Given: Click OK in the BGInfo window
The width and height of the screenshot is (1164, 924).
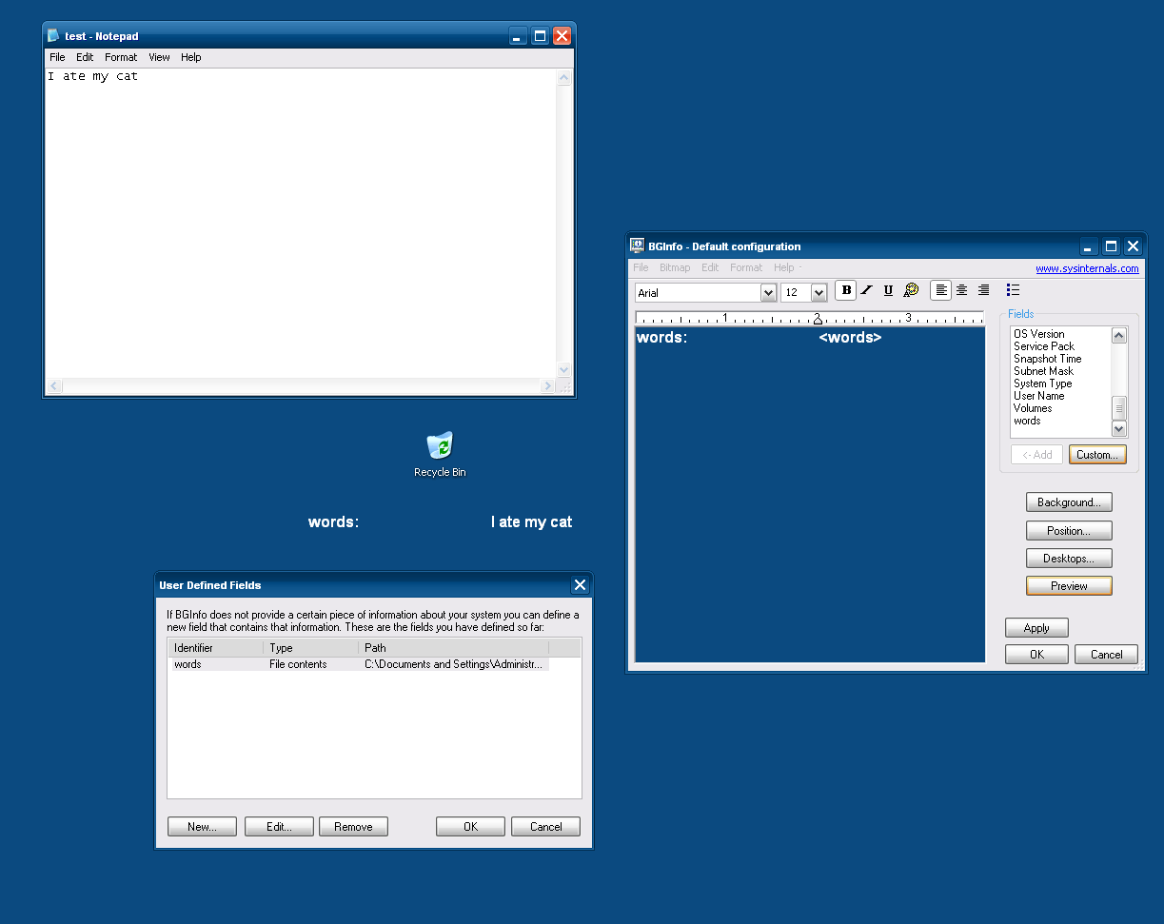Looking at the screenshot, I should (1036, 655).
